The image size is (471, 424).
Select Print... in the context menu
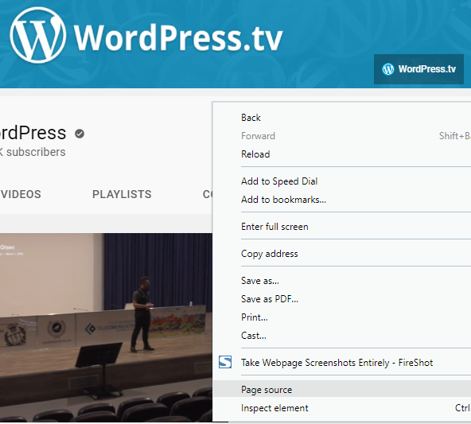coord(342,317)
